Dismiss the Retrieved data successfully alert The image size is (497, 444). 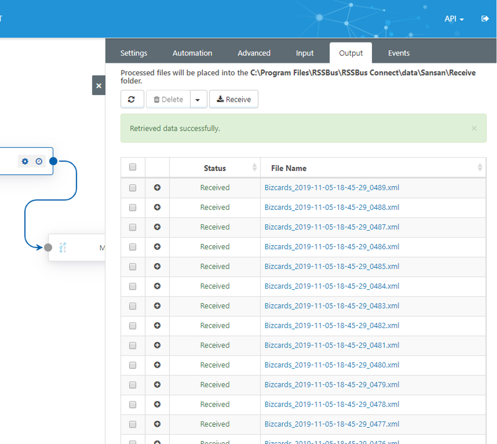(474, 128)
